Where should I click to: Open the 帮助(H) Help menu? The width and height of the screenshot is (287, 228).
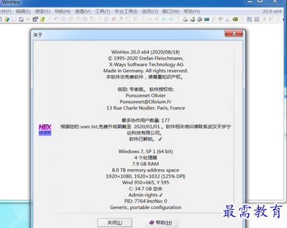[192, 12]
